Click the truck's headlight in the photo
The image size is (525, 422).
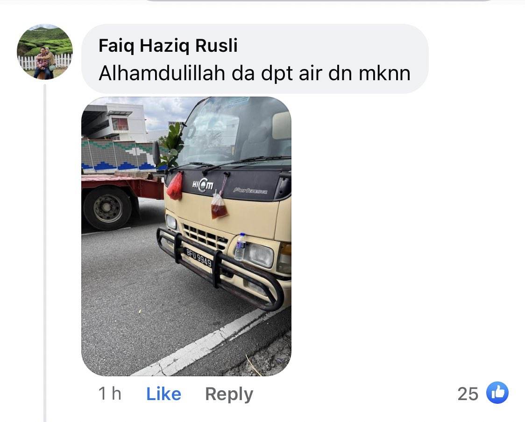pyautogui.click(x=259, y=256)
